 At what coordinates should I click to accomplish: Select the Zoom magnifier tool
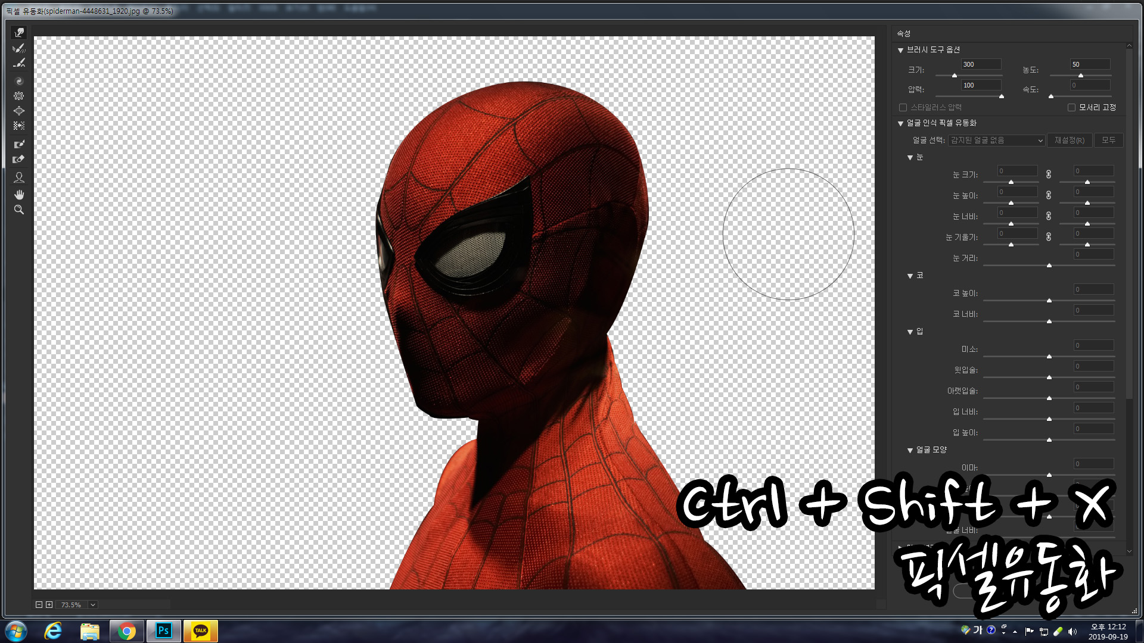pos(19,210)
